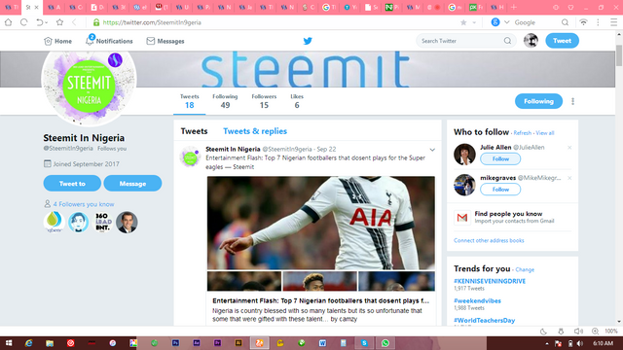Open the Tottenham footballer tweet image
Viewport: 623px width, 350px height.
click(321, 223)
